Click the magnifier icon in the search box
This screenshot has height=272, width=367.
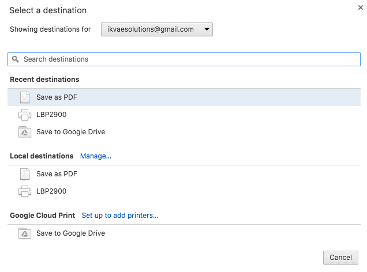[x=16, y=59]
